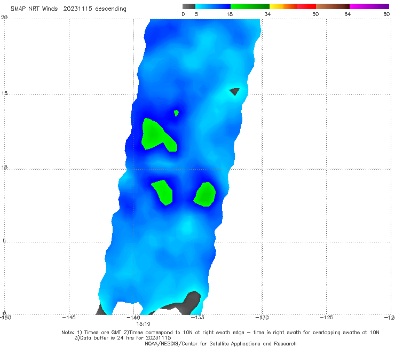
Task: Select the yellow-orange color bar segment
Action: pos(283,6)
